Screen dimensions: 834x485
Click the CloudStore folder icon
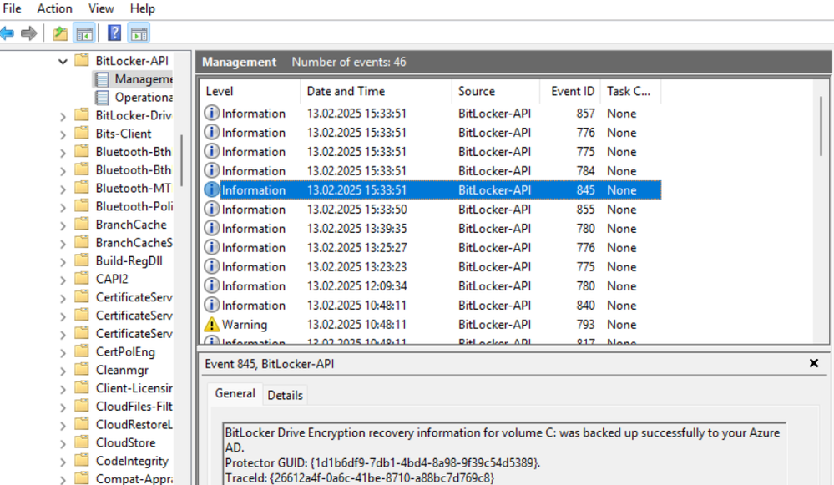pyautogui.click(x=82, y=442)
